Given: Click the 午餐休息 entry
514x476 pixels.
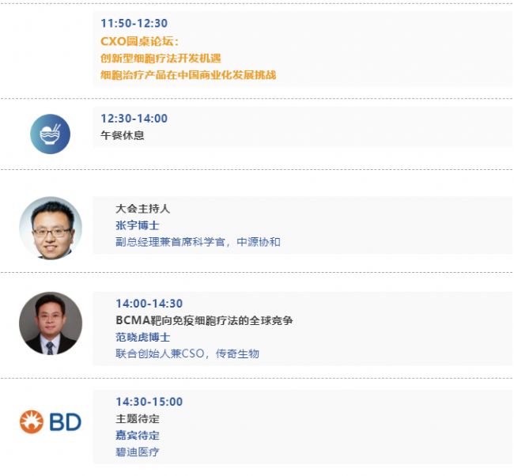Looking at the screenshot, I should coord(123,135).
